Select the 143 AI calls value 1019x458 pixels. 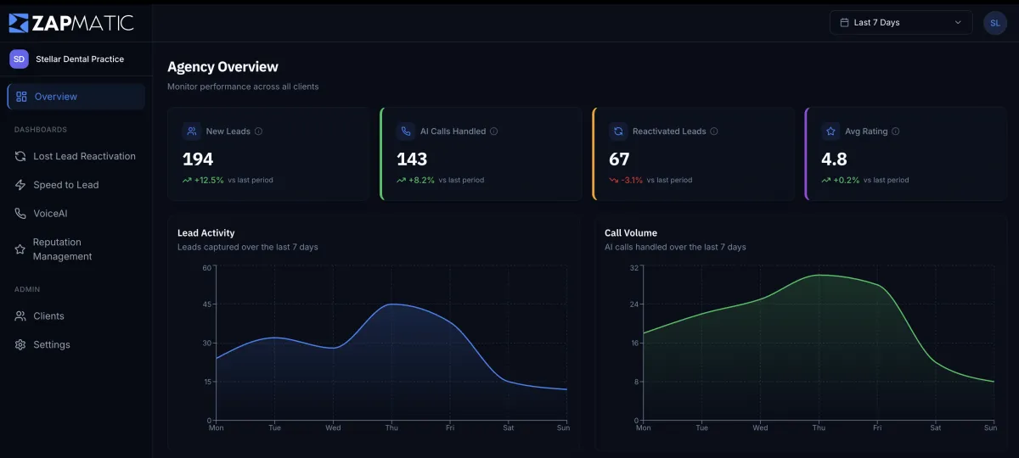click(412, 159)
